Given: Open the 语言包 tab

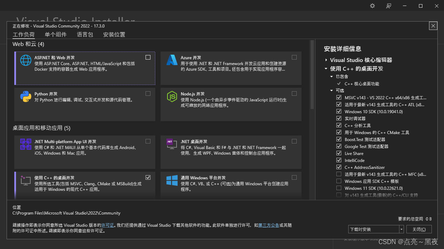Looking at the screenshot, I should (85, 34).
